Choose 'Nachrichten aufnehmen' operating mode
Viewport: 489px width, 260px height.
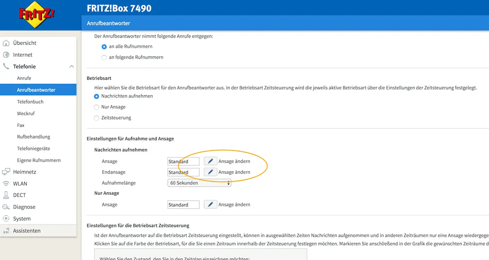97,96
